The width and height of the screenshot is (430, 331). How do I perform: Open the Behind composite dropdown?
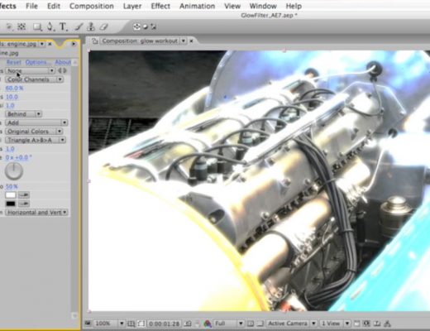click(23, 114)
